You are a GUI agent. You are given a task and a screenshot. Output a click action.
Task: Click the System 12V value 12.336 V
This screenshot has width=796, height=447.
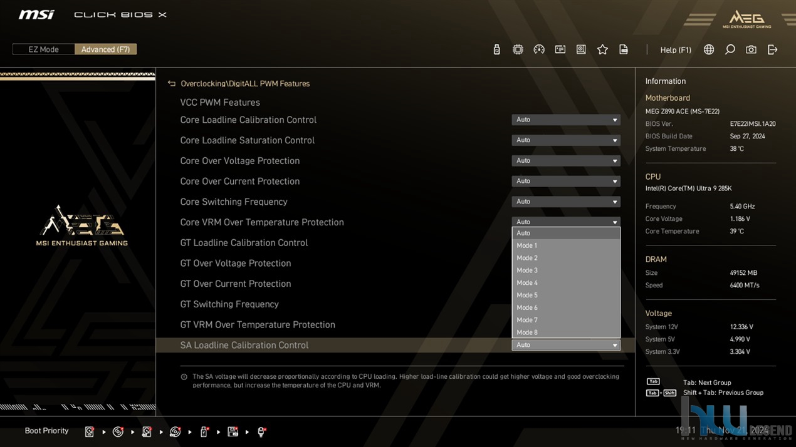(741, 327)
